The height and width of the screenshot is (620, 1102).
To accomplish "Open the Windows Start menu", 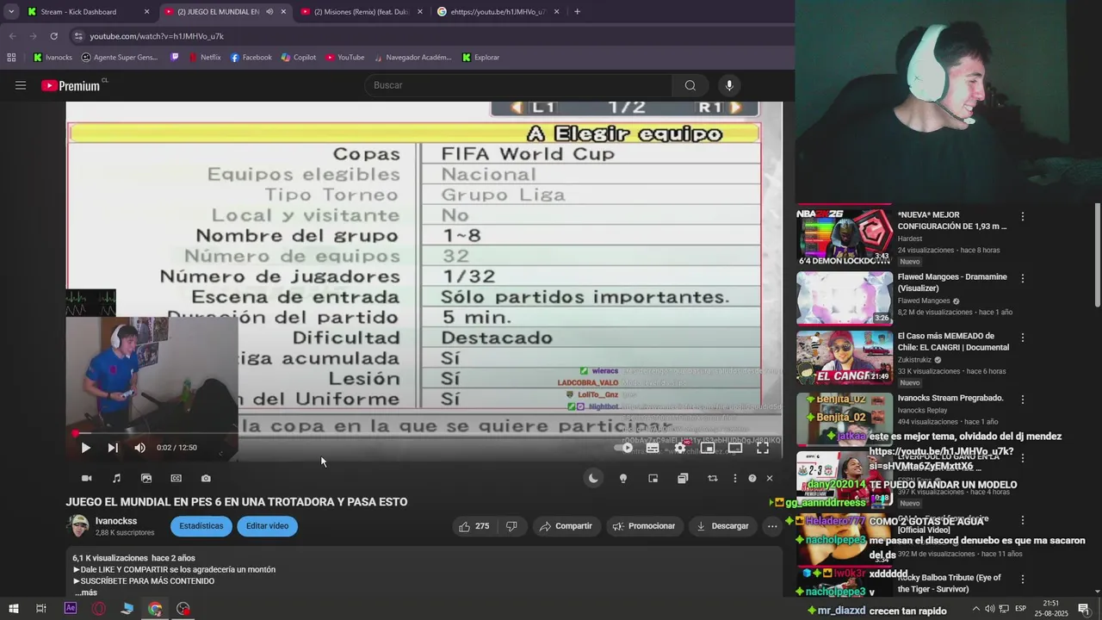I will 13,609.
